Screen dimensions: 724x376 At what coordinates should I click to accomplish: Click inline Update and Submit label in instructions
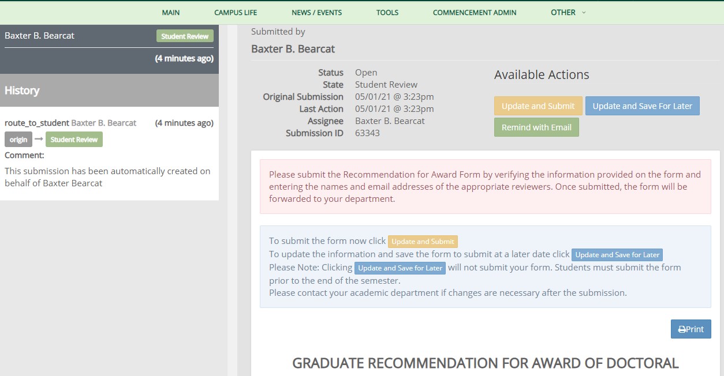point(423,242)
